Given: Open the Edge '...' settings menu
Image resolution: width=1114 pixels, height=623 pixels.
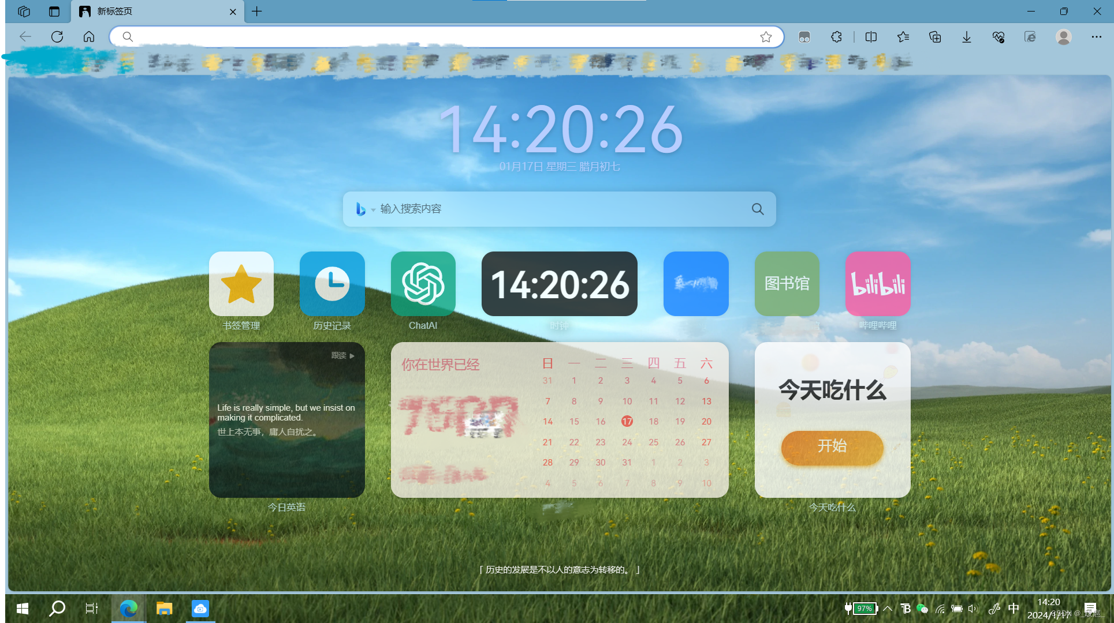Looking at the screenshot, I should point(1096,36).
